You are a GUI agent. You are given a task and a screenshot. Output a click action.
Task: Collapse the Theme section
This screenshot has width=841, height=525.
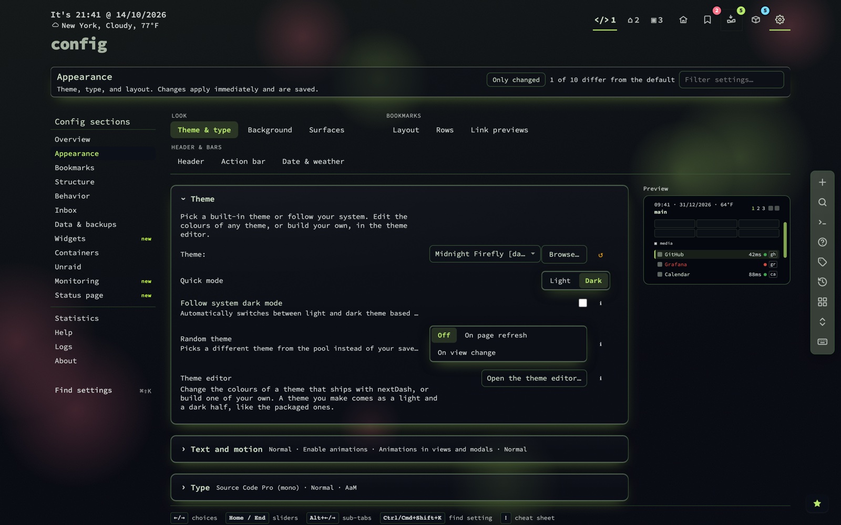(198, 199)
